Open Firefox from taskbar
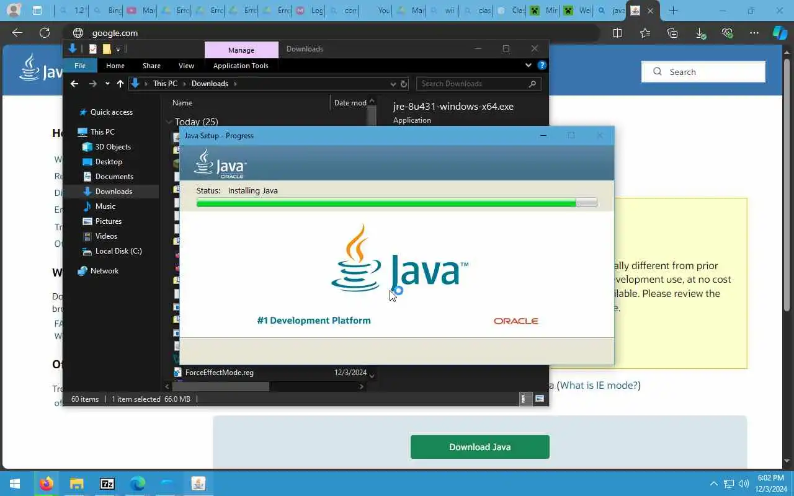 (46, 484)
